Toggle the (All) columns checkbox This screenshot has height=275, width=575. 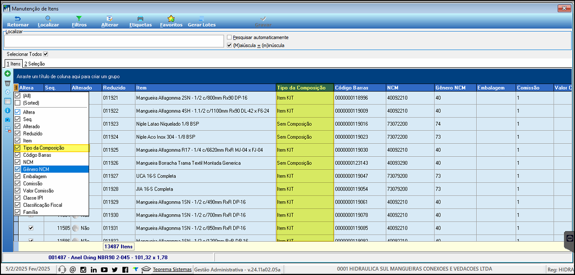18,96
